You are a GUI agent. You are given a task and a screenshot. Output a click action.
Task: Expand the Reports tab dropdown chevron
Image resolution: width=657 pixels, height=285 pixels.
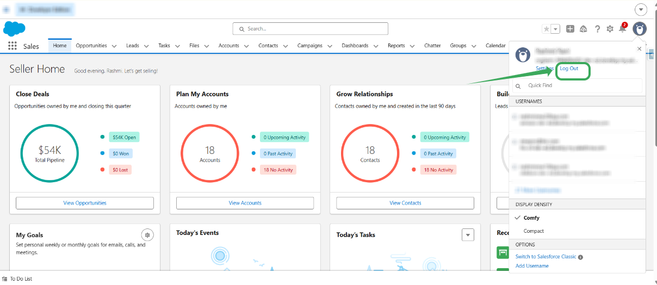click(x=412, y=46)
